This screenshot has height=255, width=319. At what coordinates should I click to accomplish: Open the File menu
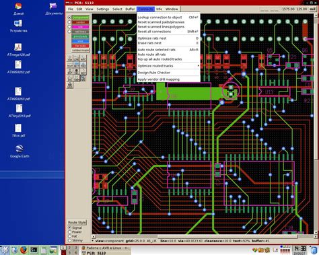[71, 9]
